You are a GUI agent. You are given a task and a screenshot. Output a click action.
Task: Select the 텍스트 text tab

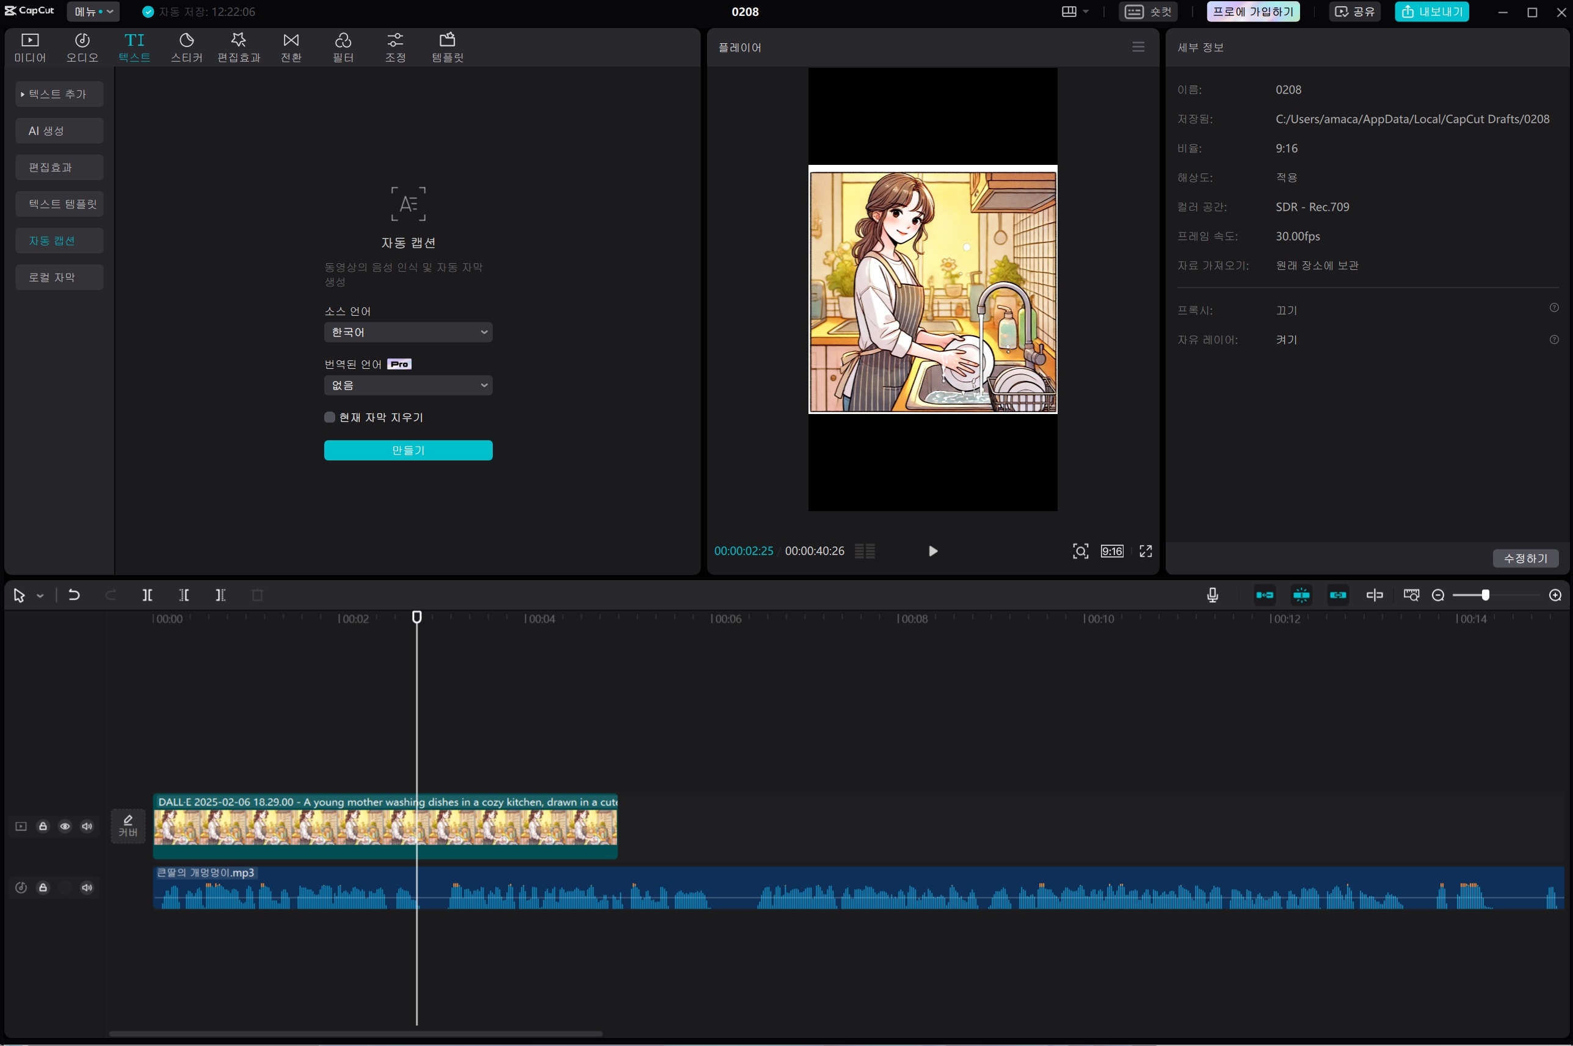pos(134,48)
